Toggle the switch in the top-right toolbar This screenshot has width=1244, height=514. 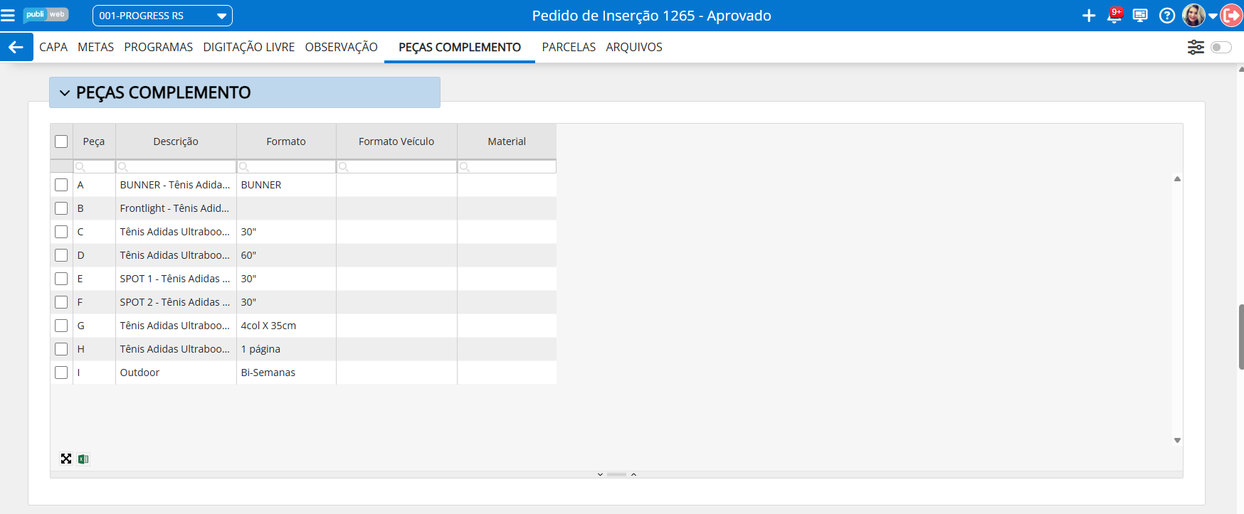[x=1221, y=47]
